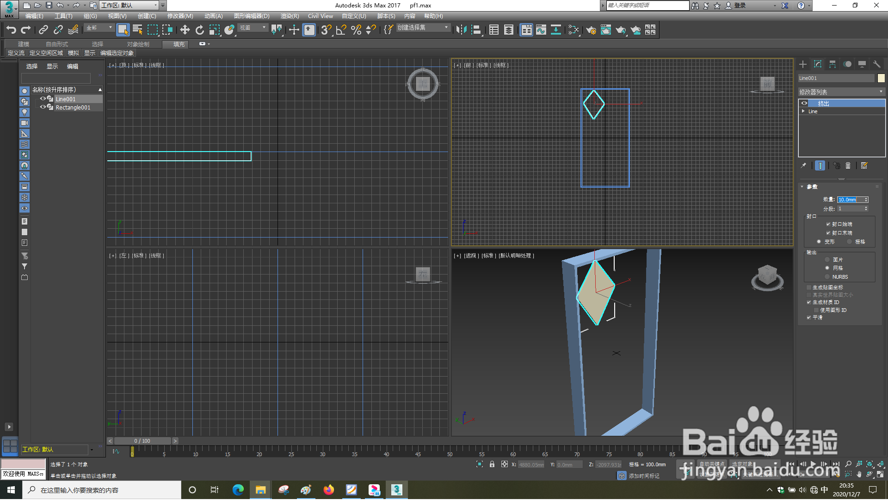This screenshot has height=500, width=888.
Task: Remove modifier with trash can icon
Action: coord(848,165)
